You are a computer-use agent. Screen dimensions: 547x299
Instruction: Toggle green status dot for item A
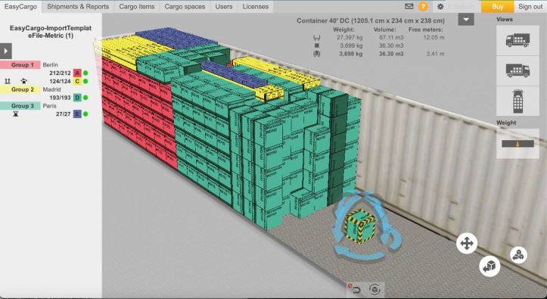(85, 73)
